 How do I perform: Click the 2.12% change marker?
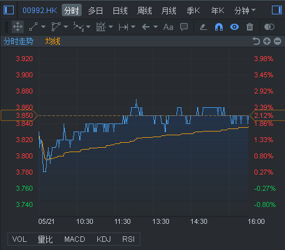click(268, 115)
